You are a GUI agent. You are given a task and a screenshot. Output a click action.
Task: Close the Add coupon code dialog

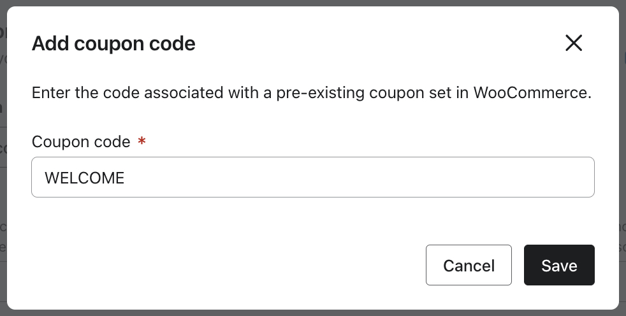coord(574,43)
